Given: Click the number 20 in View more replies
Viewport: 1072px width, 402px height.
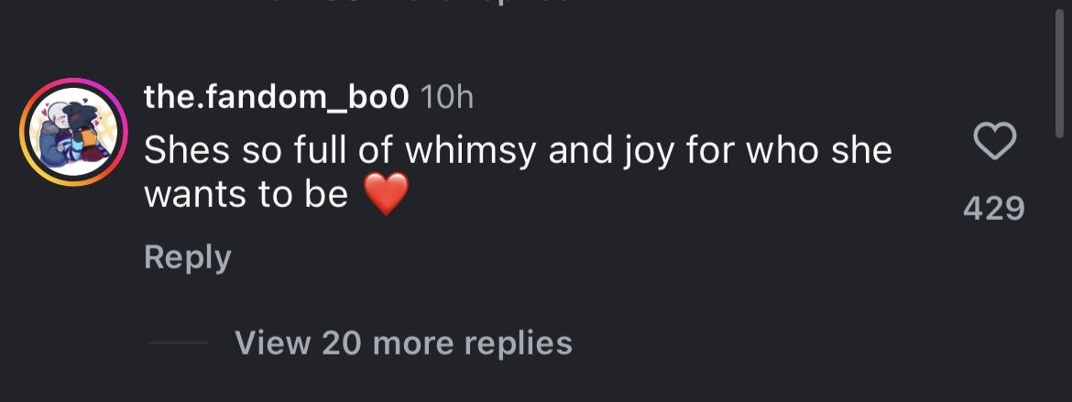Looking at the screenshot, I should (x=342, y=343).
